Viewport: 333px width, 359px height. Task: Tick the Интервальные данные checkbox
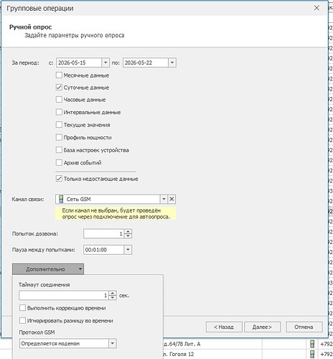pos(59,112)
